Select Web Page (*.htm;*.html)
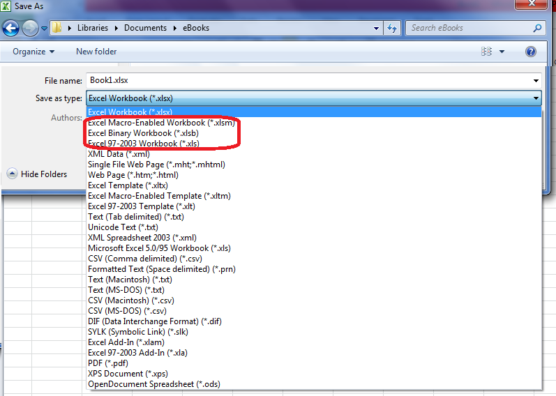The image size is (556, 396). point(314,175)
